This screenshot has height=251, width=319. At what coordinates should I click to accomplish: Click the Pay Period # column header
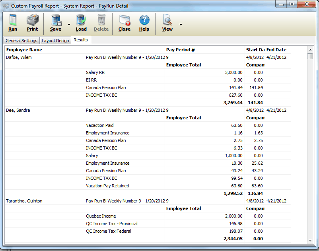pyautogui.click(x=180, y=49)
